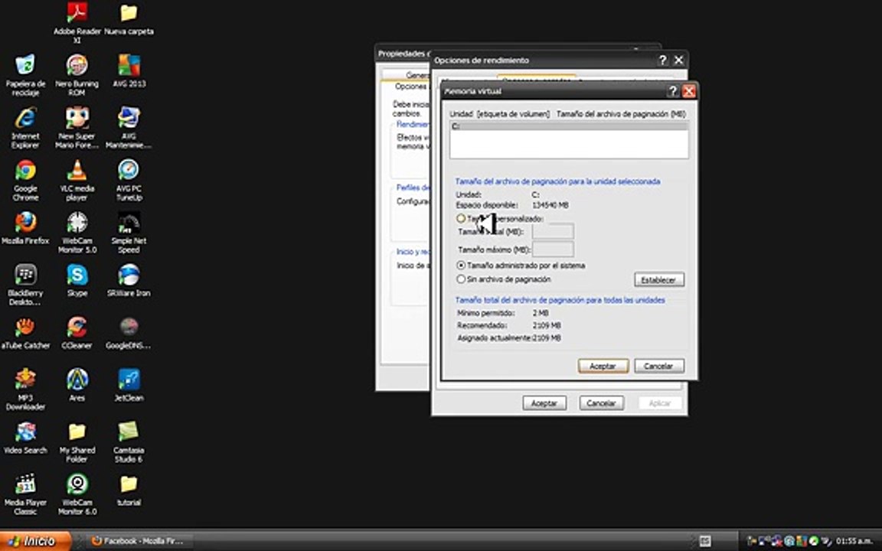Switch to General tab in Propiedades window

tap(406, 75)
